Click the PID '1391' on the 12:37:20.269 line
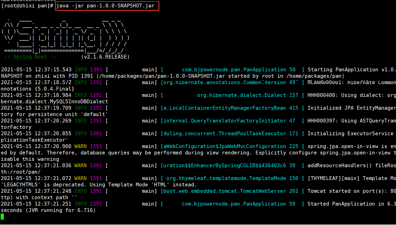This screenshot has width=396, height=225. click(x=96, y=121)
